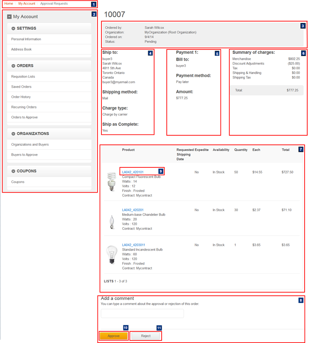Select Approval Requests breadcrumb text

[54, 3]
